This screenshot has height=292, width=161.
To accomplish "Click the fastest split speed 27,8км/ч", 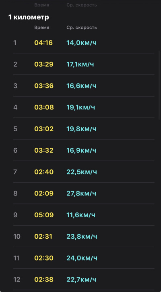I will [x=81, y=193].
